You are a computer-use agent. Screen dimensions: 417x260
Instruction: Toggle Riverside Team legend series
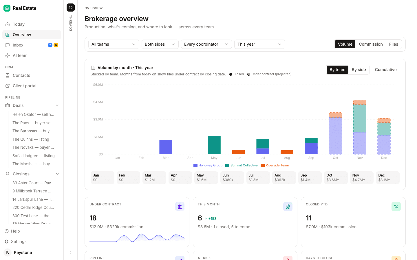pyautogui.click(x=275, y=166)
